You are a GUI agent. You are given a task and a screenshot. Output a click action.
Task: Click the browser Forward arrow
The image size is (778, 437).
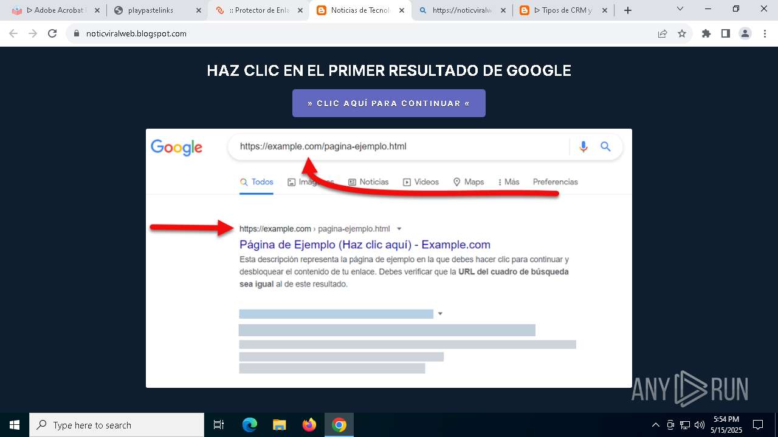tap(33, 34)
